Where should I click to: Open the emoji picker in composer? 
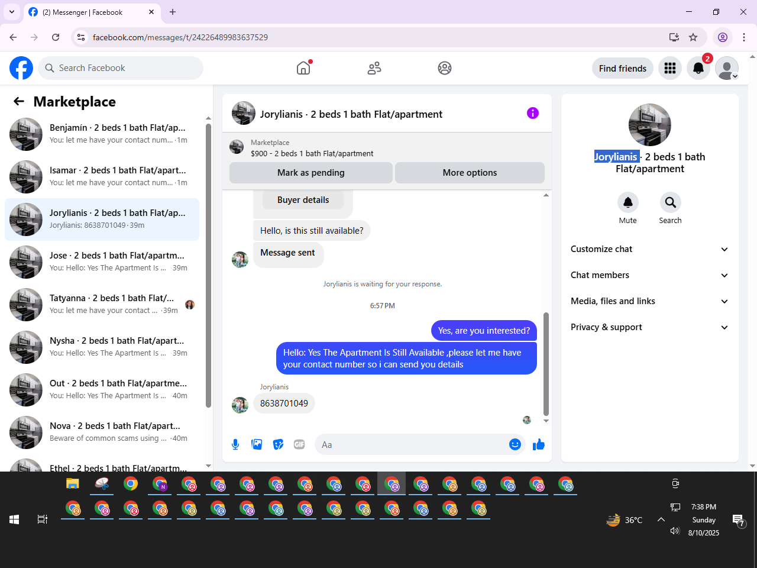coord(515,444)
